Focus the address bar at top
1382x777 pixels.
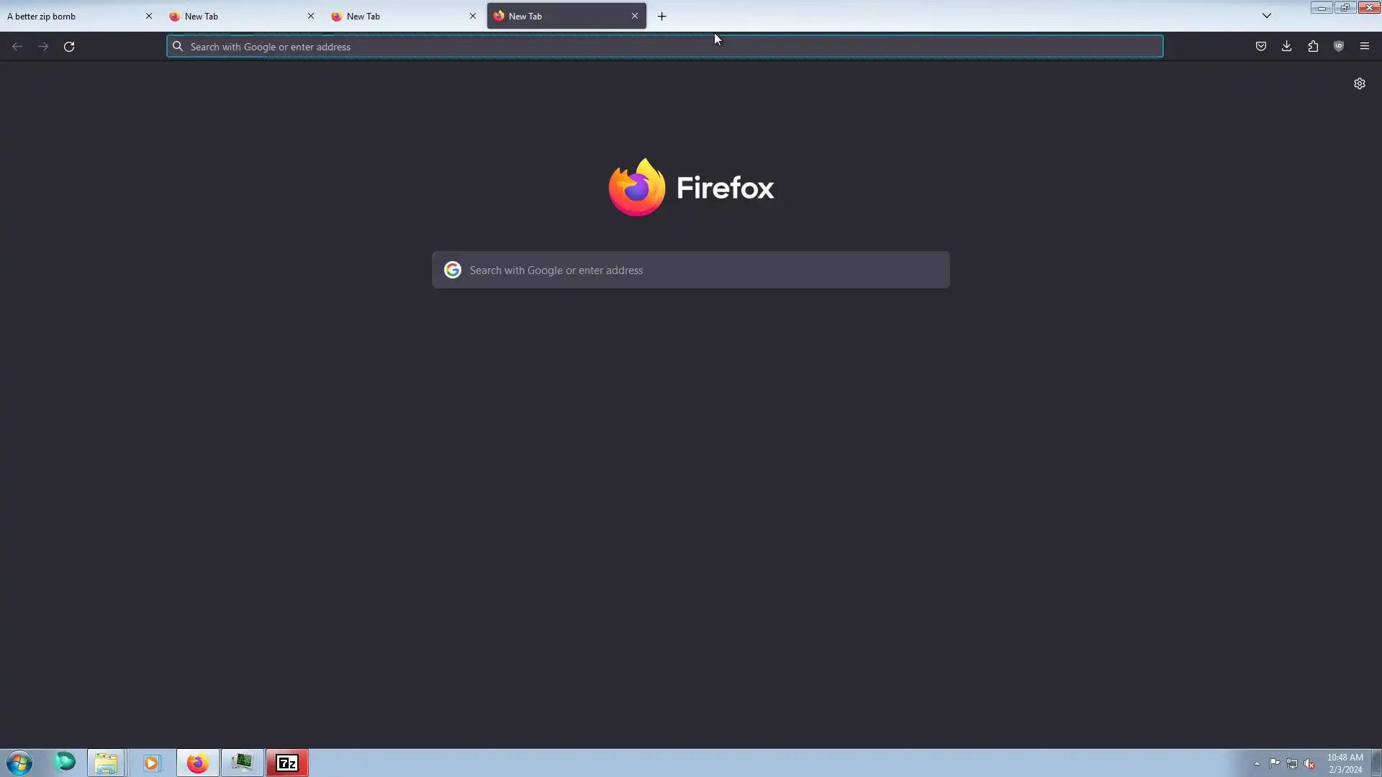click(662, 47)
